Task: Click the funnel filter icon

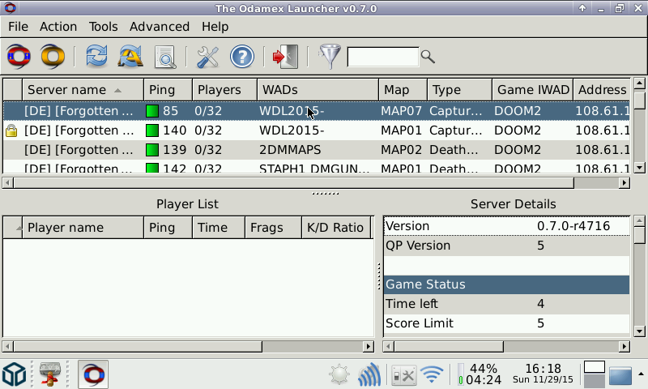Action: pyautogui.click(x=330, y=57)
